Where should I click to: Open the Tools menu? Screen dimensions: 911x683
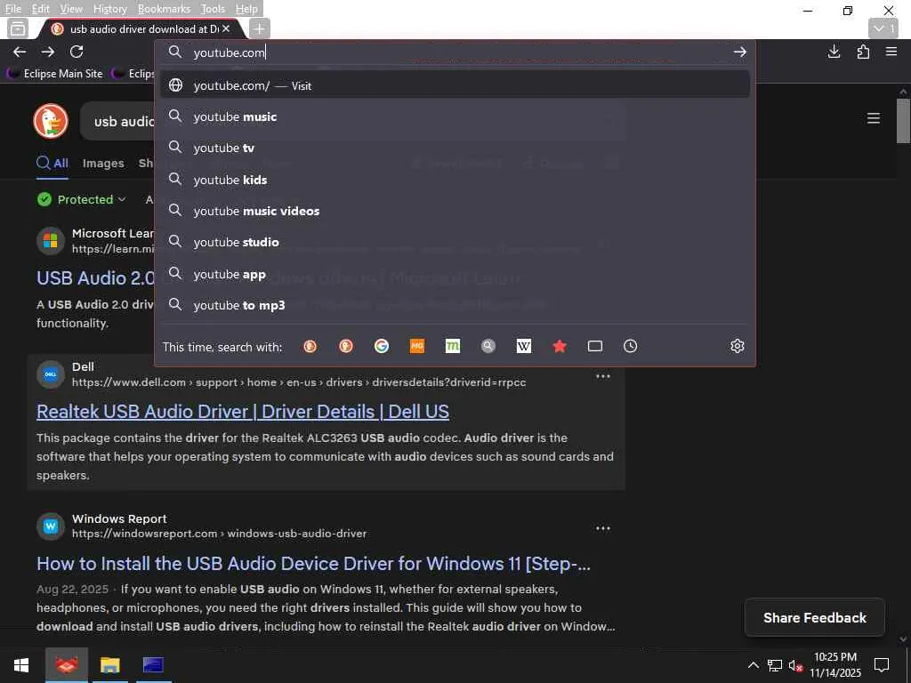(213, 9)
